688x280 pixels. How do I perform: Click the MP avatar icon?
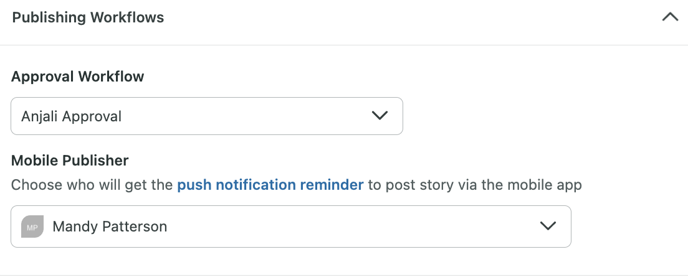point(32,226)
